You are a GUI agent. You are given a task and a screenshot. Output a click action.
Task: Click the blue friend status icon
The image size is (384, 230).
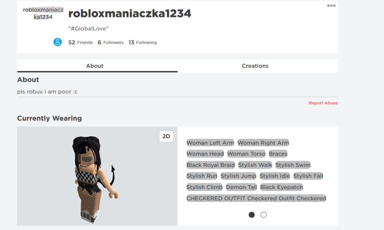[x=58, y=42]
